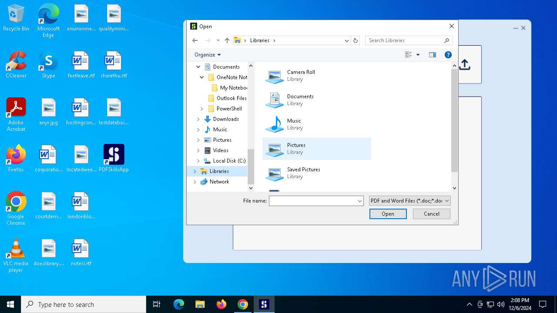The image size is (557, 313).
Task: Click the File name input box
Action: pyautogui.click(x=313, y=201)
